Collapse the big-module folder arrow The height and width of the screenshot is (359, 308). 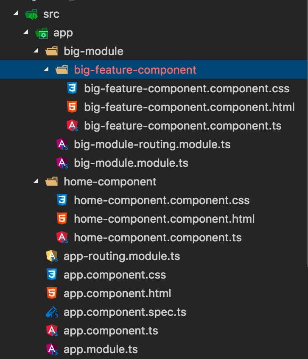pyautogui.click(x=36, y=51)
